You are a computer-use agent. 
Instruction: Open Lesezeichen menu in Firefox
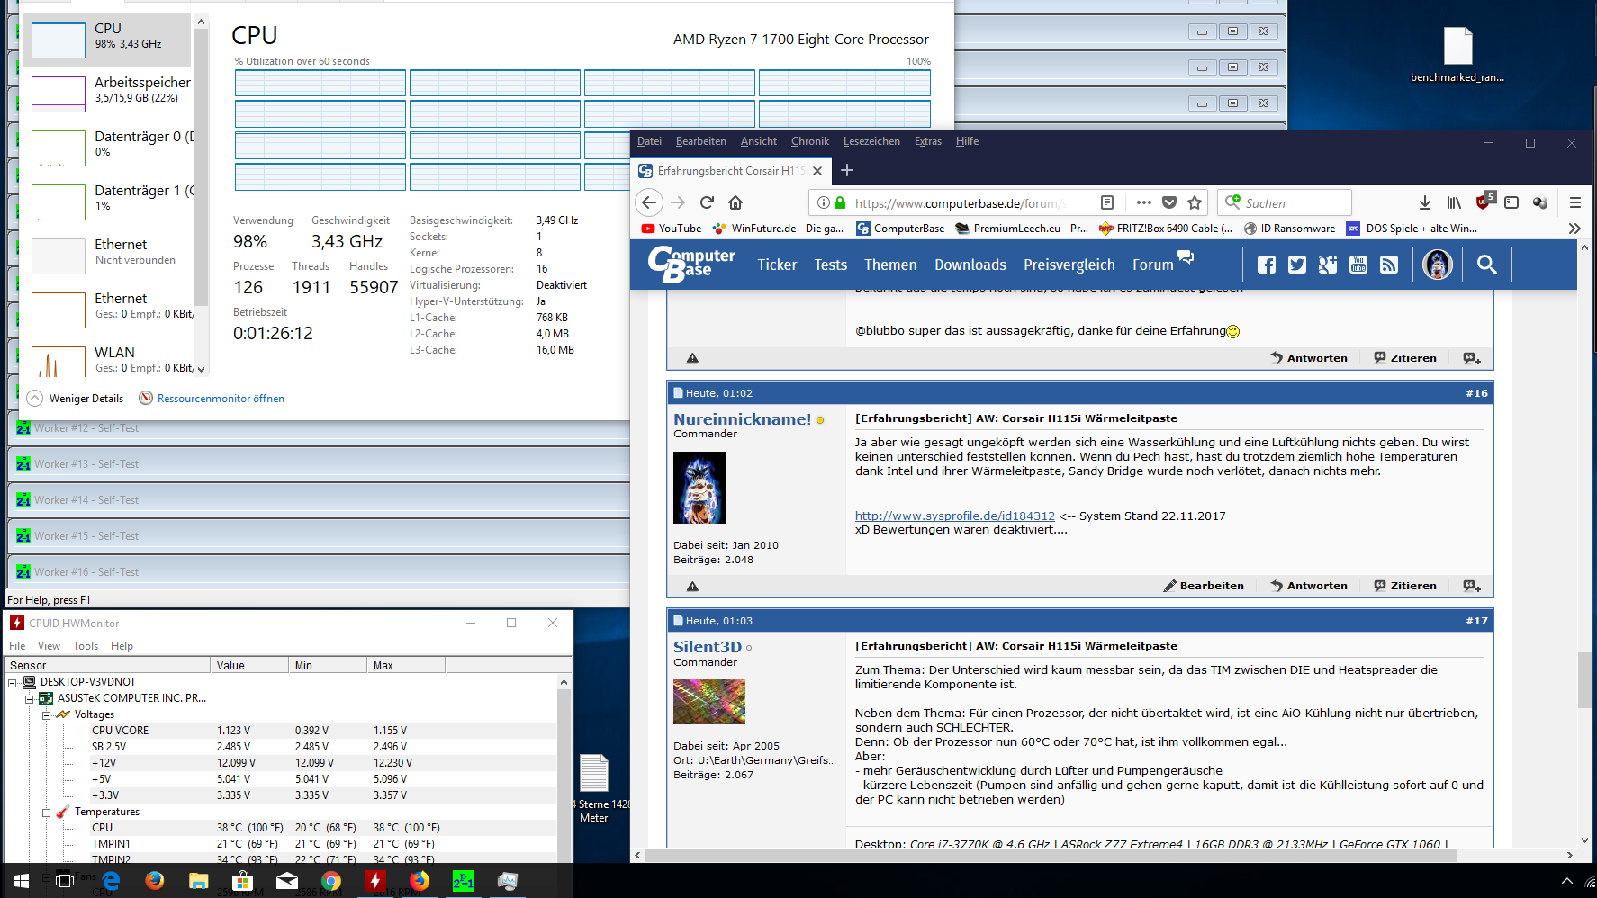pyautogui.click(x=871, y=141)
